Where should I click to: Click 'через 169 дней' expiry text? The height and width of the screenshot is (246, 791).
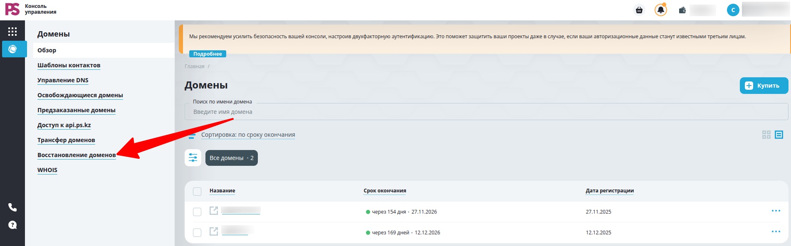click(391, 233)
